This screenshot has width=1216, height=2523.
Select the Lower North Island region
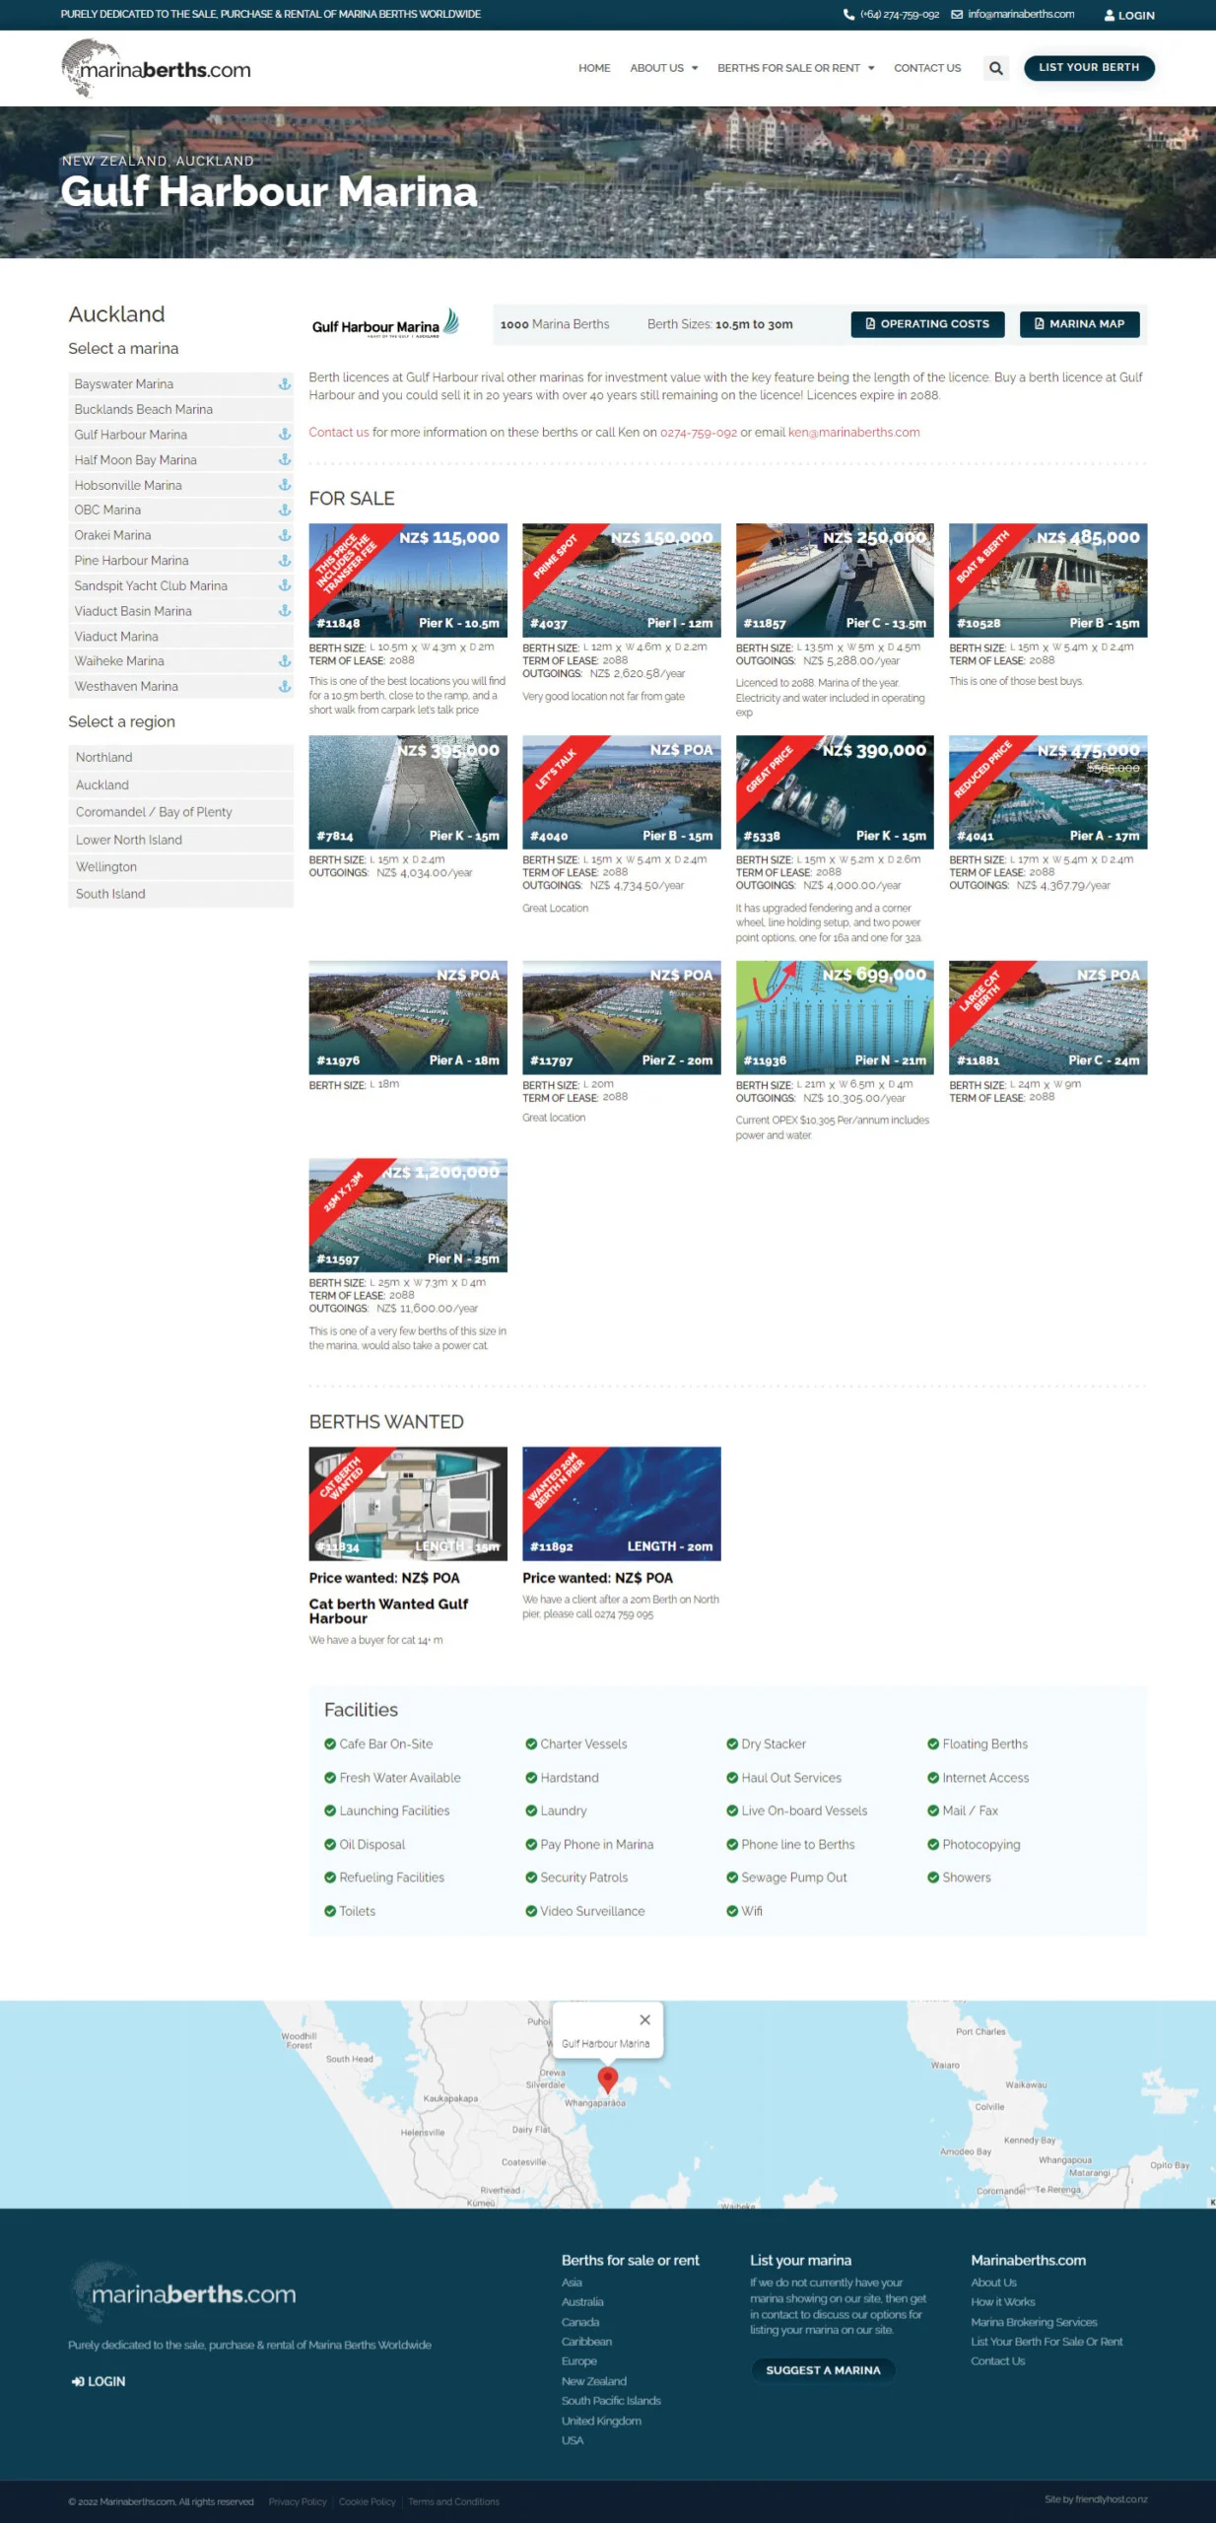(x=180, y=840)
